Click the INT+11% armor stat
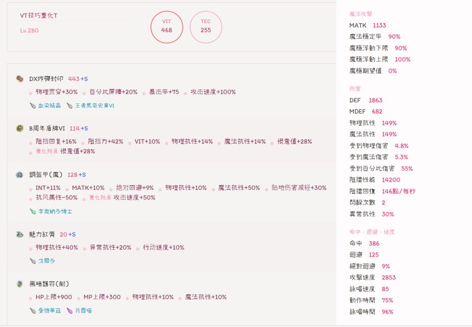 48,188
